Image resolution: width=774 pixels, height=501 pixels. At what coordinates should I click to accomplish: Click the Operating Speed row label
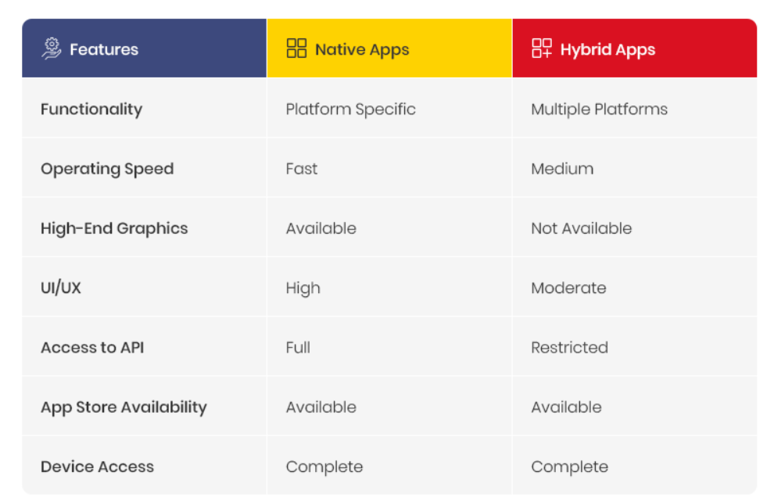(x=107, y=169)
